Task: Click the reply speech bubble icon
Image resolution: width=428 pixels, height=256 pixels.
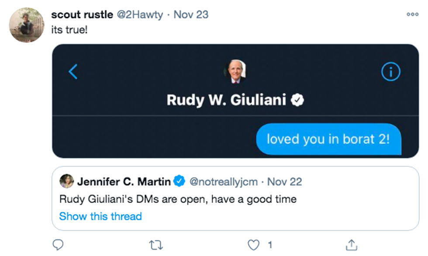Action: point(58,245)
